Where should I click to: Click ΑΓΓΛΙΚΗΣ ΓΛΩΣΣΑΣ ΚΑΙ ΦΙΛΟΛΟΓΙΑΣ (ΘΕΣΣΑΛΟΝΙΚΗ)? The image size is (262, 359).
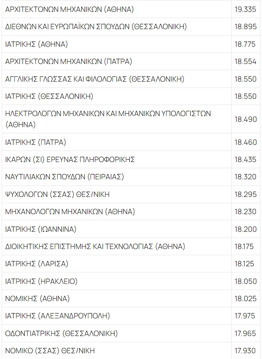tap(94, 79)
